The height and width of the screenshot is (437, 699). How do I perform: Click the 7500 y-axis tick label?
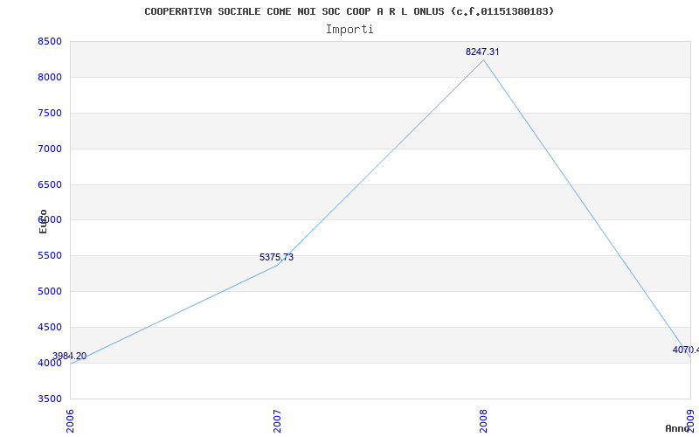click(x=50, y=114)
